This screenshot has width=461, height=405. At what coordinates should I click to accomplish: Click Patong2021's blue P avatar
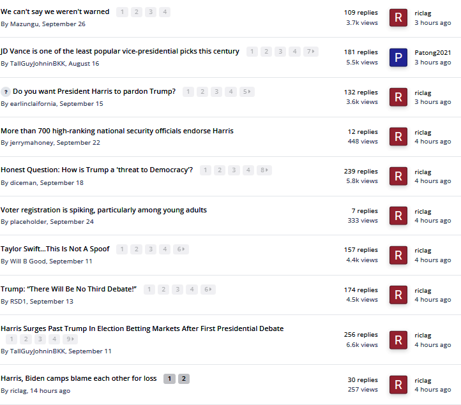click(x=398, y=57)
